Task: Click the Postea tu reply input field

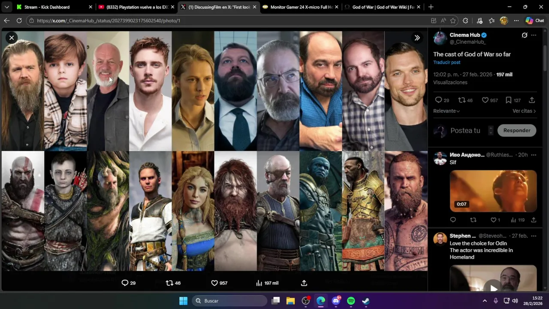Action: tap(465, 130)
